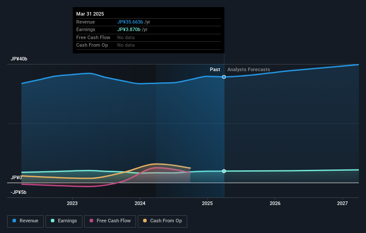This screenshot has width=366, height=233.
Task: Select the earnings data point marker on teal line
Action: [x=224, y=171]
